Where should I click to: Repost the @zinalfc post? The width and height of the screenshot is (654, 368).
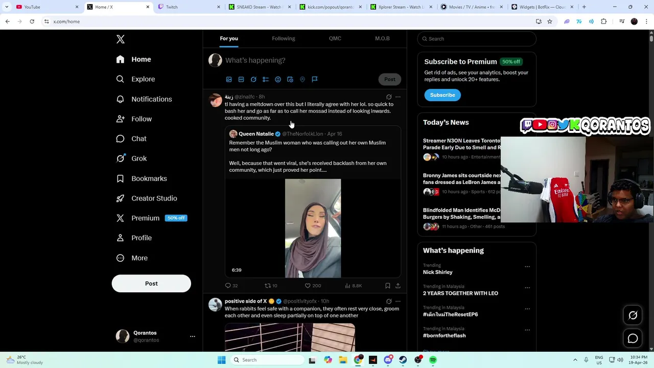point(271,286)
